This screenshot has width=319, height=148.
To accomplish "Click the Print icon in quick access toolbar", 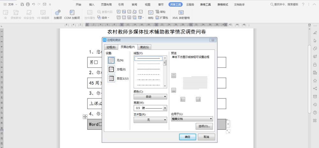I will coord(28,4).
